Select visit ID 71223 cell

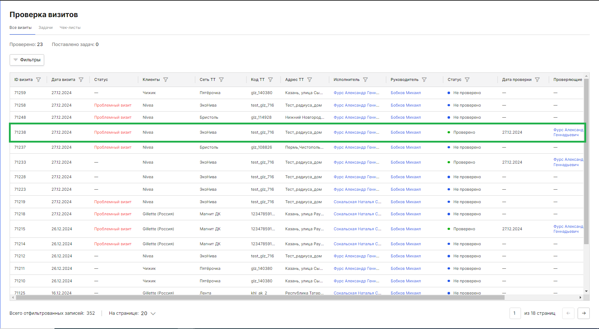pos(20,189)
